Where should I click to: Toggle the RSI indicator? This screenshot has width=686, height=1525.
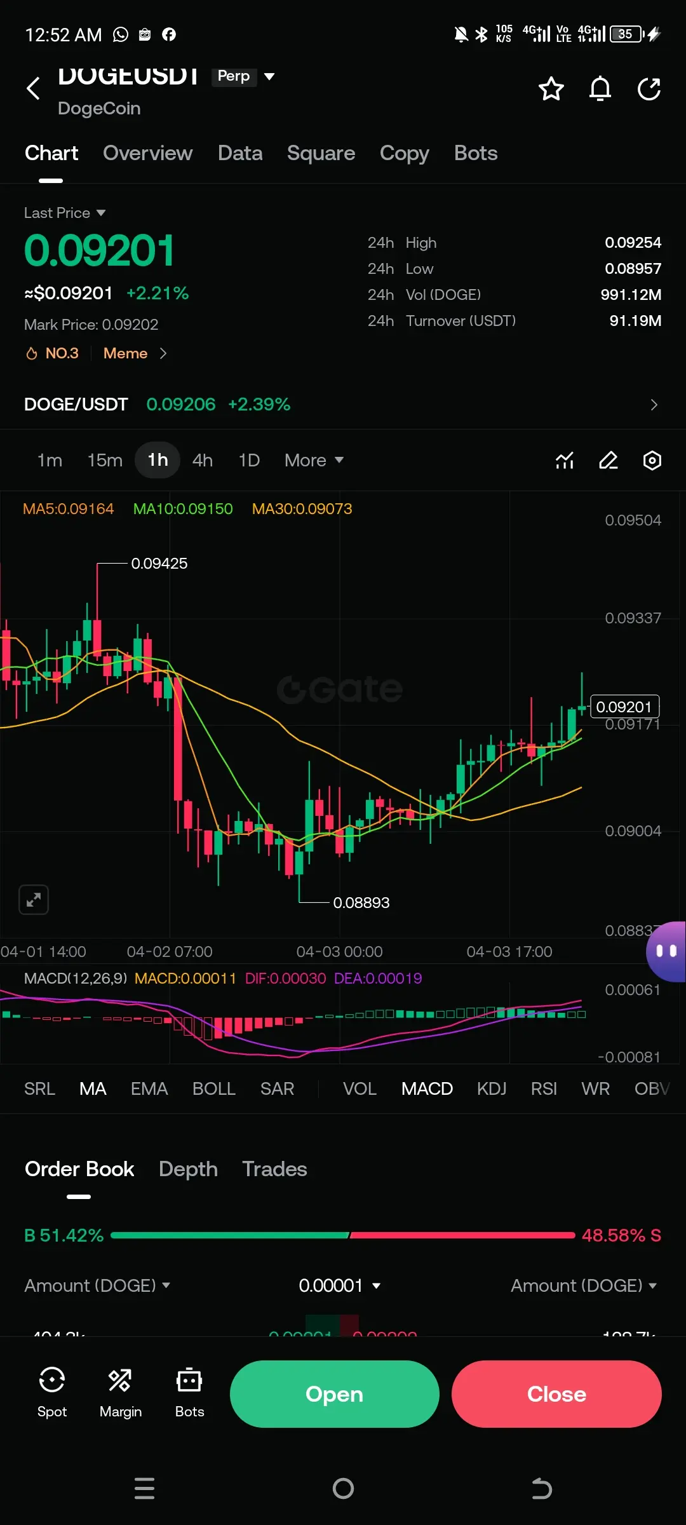coord(544,1088)
